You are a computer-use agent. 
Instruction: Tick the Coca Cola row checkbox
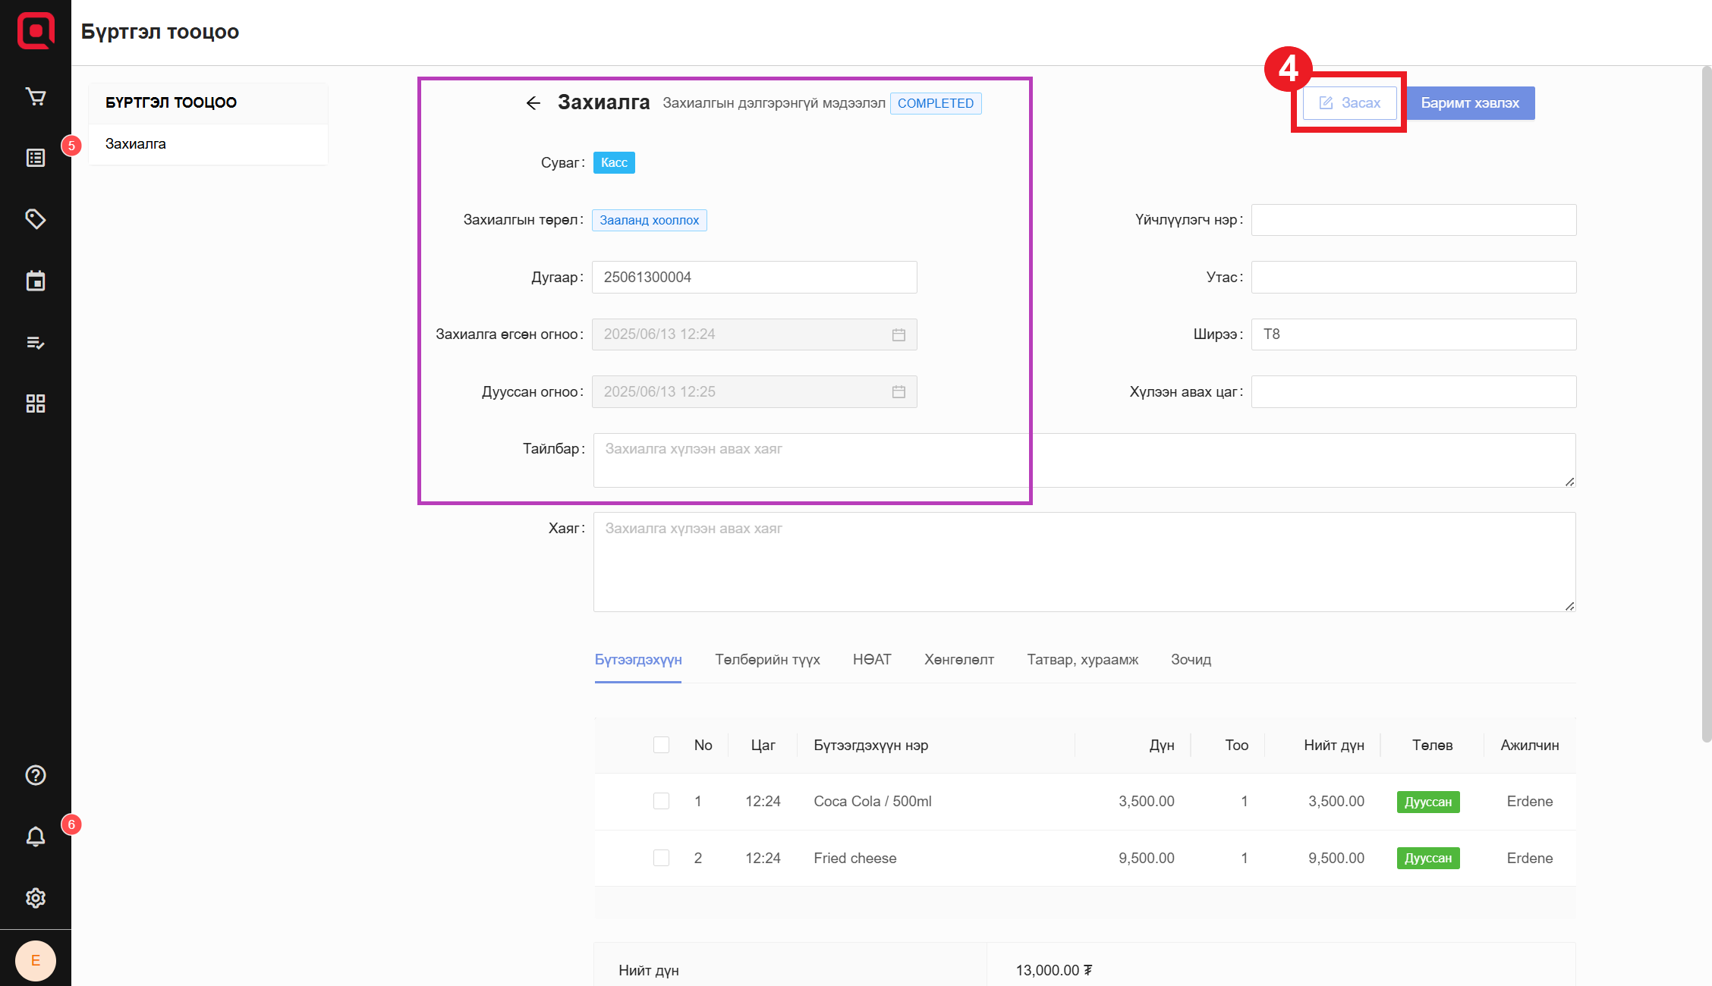point(661,801)
